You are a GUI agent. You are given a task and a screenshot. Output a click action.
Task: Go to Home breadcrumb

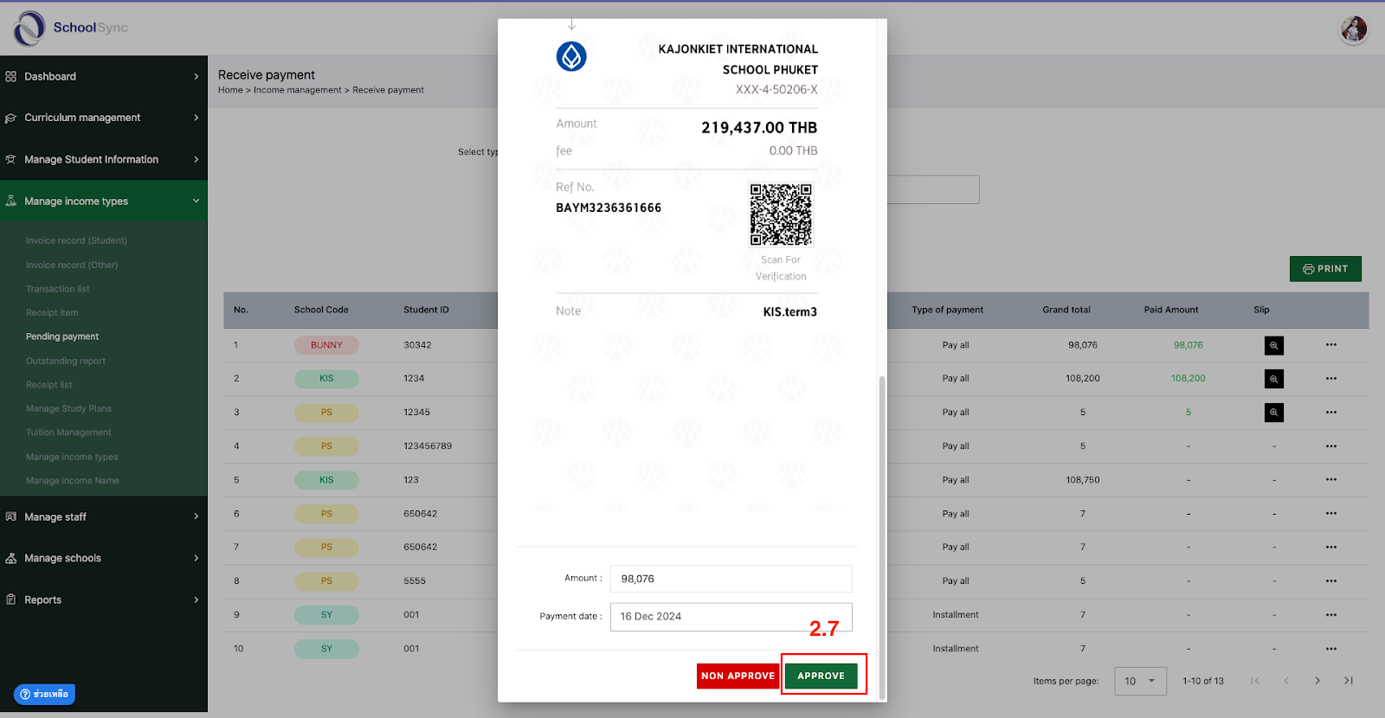click(230, 90)
